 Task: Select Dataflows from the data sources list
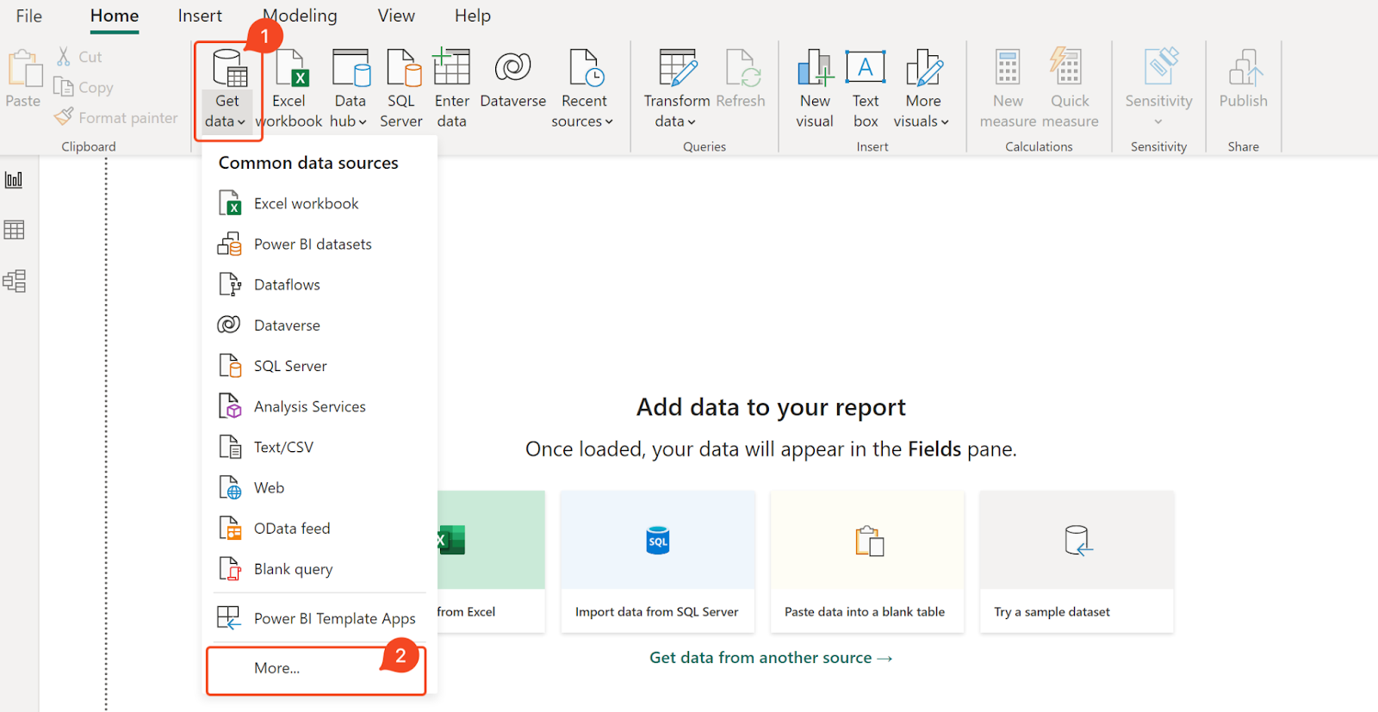pos(320,284)
